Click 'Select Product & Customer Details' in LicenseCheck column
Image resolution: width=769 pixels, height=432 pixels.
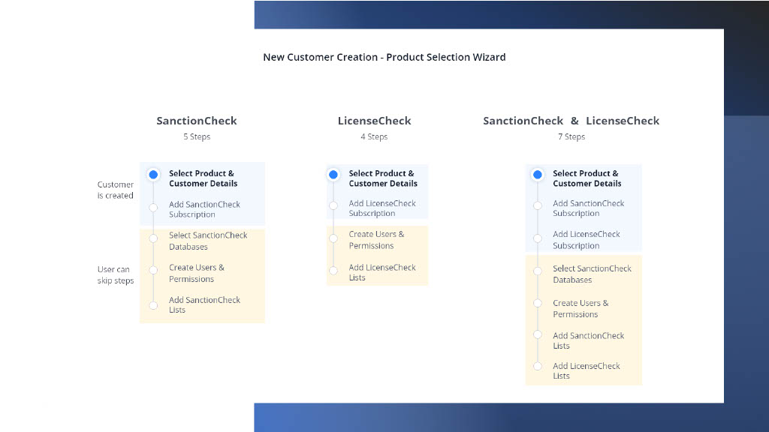coord(383,178)
